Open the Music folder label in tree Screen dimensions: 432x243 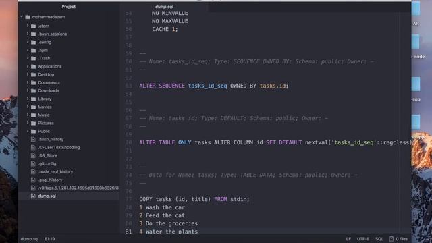[x=43, y=115]
